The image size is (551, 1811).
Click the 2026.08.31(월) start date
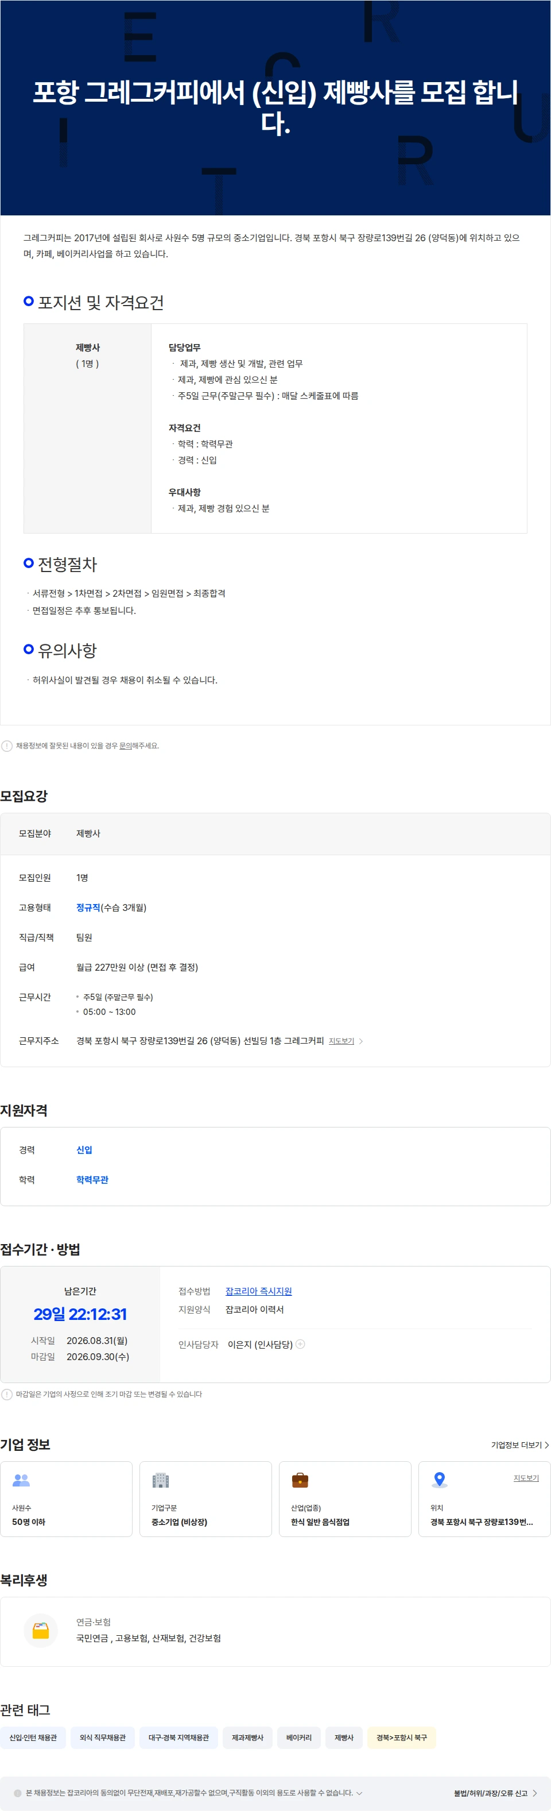[97, 1341]
